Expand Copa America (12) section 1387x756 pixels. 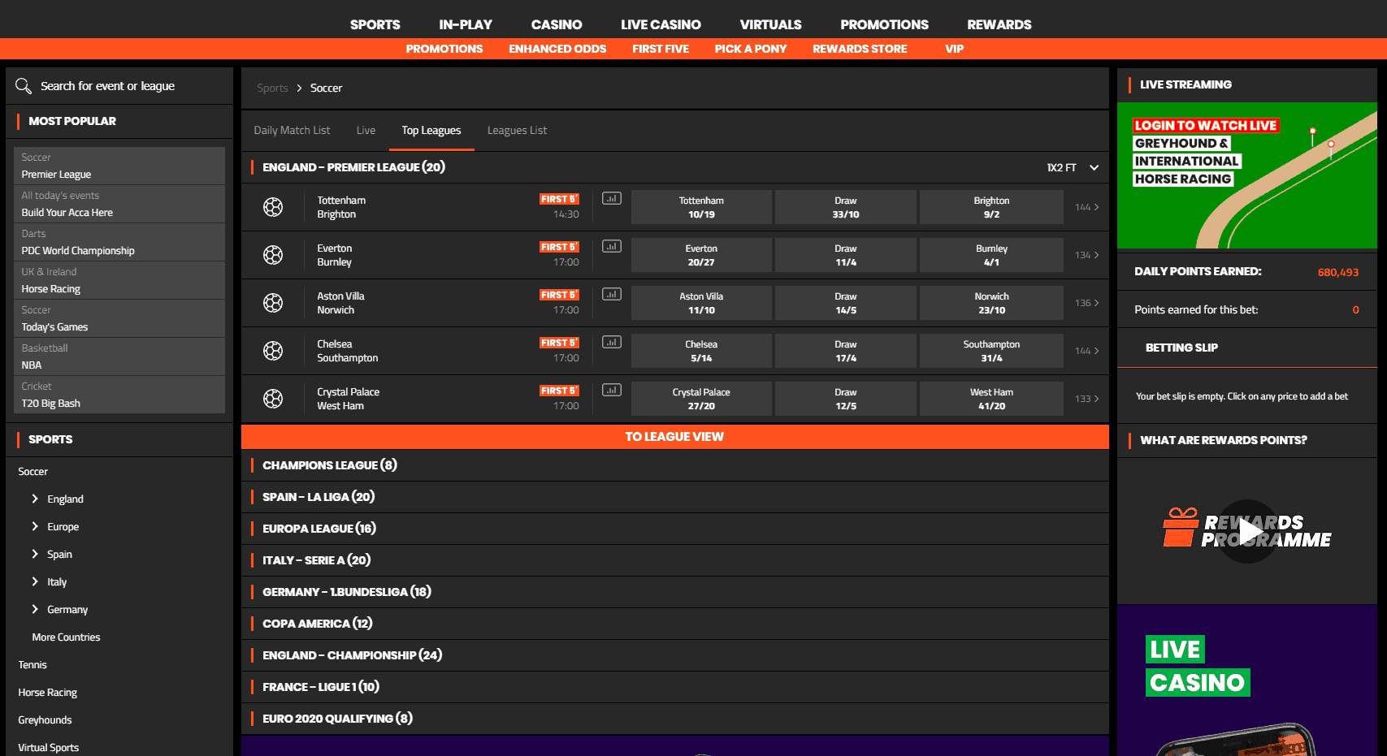(x=675, y=624)
